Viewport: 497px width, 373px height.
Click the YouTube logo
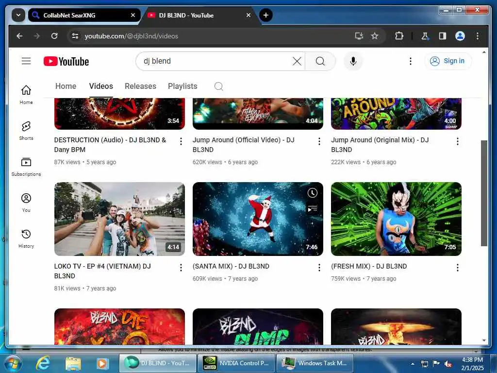(66, 61)
